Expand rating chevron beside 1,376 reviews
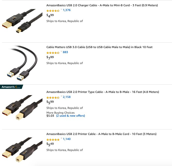Screen dimensions: 172x166 tap(61, 9)
